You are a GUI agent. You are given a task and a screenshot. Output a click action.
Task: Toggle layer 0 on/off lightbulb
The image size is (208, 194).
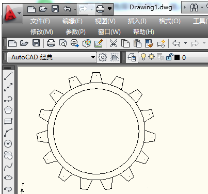143,57
